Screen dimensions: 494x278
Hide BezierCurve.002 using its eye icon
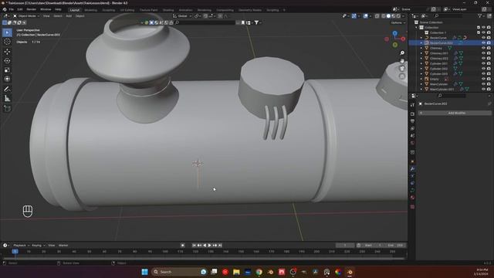483,43
